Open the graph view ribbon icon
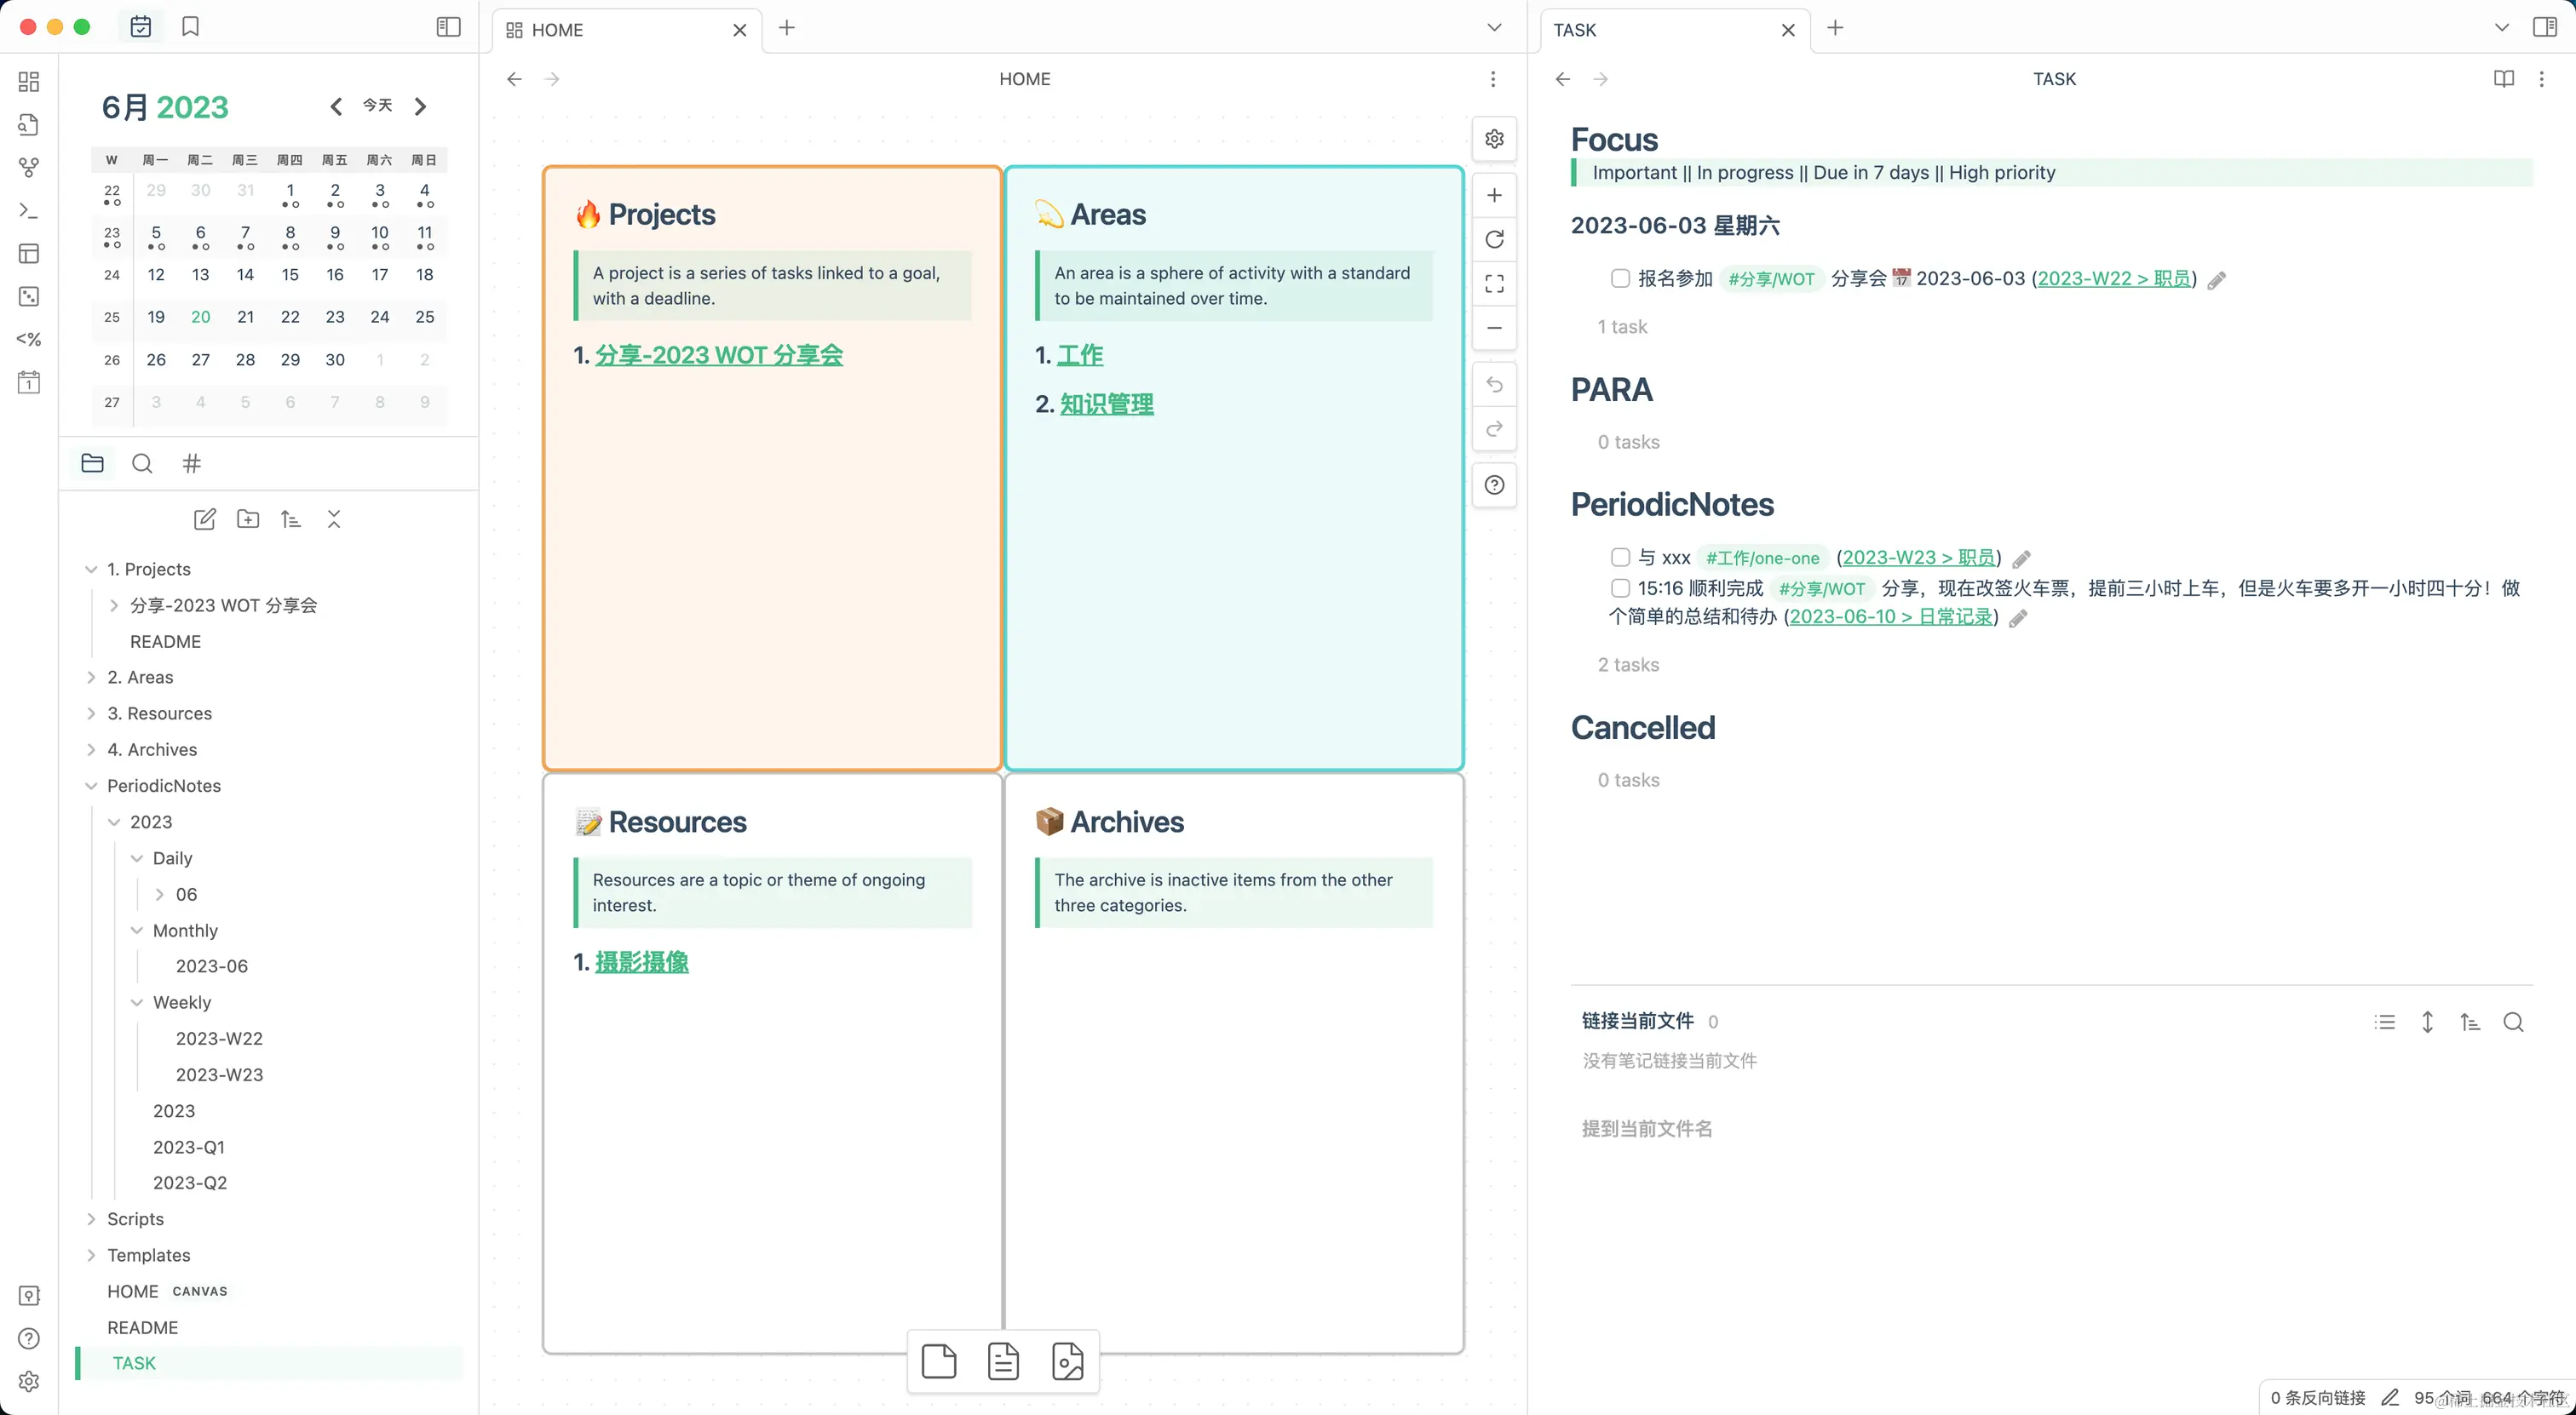 coord(29,167)
